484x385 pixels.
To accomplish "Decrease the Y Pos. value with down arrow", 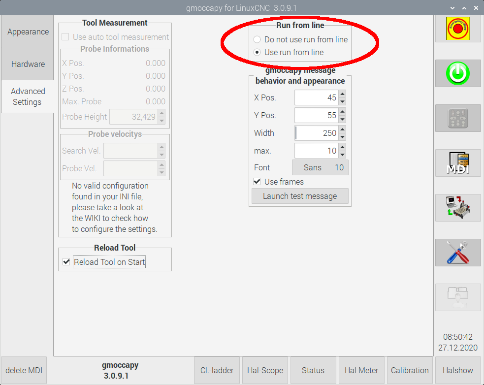I will click(342, 119).
